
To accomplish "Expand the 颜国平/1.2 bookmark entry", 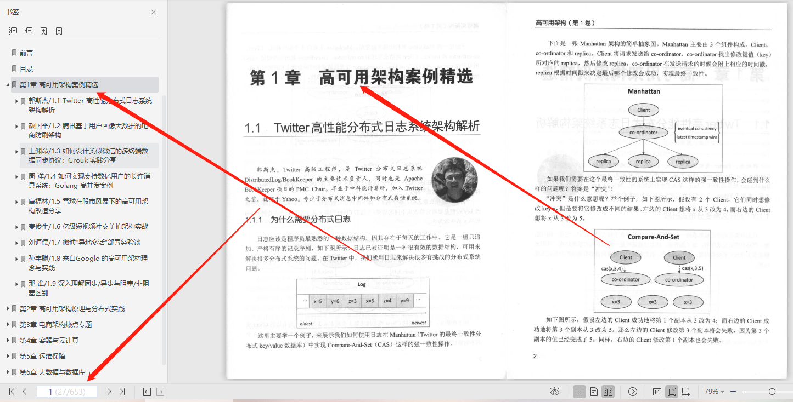I will click(16, 126).
